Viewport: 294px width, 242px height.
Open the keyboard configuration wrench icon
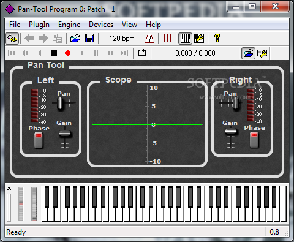[199, 39]
